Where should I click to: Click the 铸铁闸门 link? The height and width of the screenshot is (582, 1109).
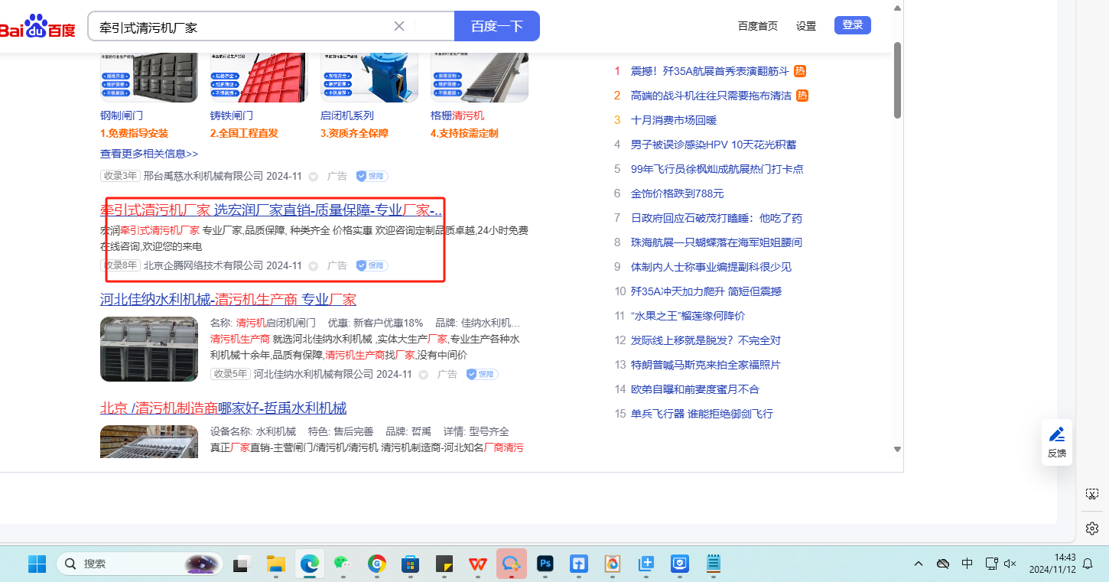click(232, 116)
